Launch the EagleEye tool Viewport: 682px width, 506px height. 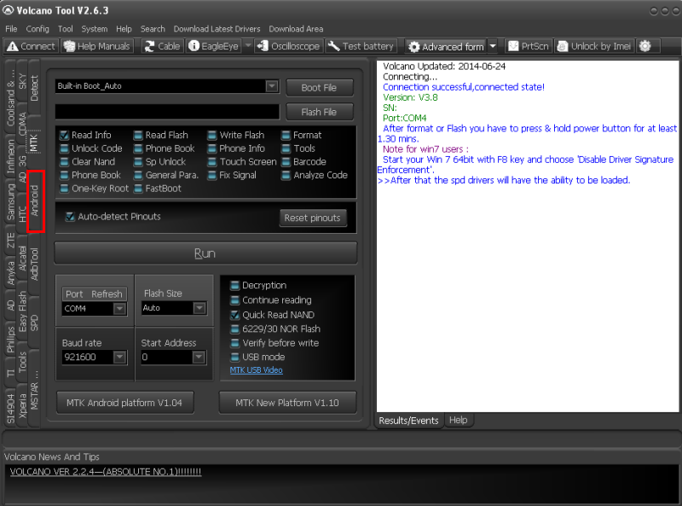click(x=214, y=46)
